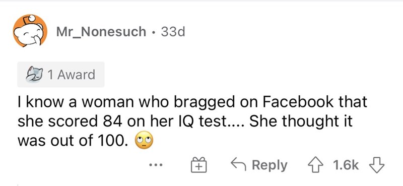Downvote the comment with the down arrow
The width and height of the screenshot is (403, 186).
point(376,165)
